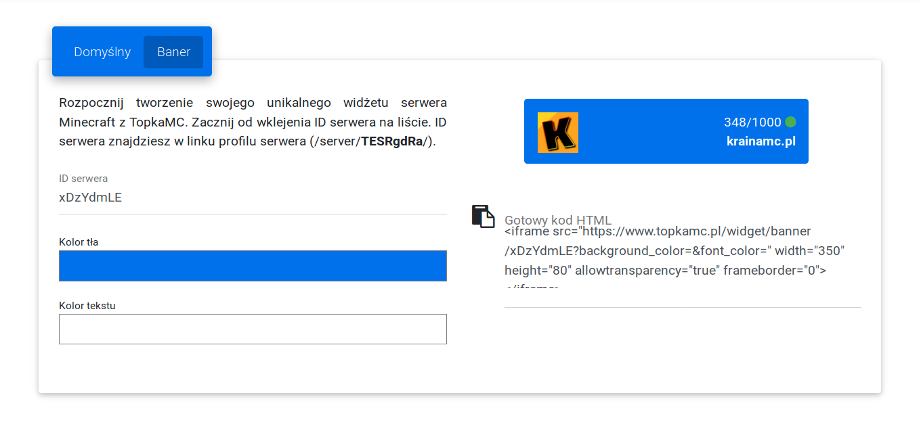
Task: Open the white Kolor tekstu color picker
Action: (253, 329)
